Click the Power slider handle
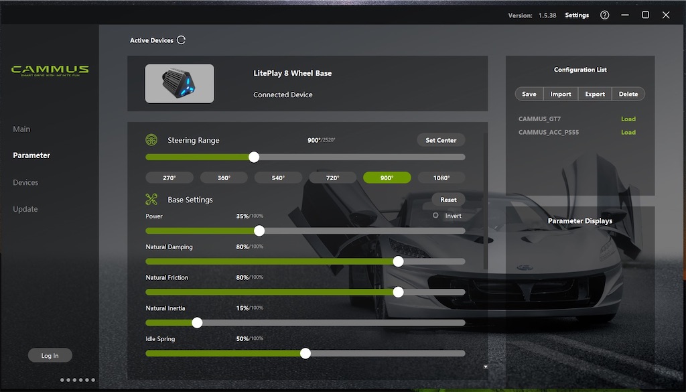This screenshot has width=686, height=392. tap(259, 231)
